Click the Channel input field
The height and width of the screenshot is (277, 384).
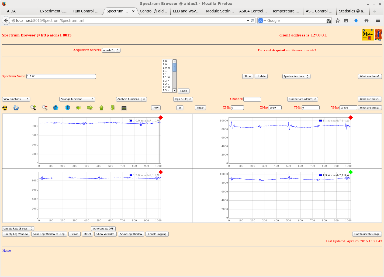coord(252,99)
